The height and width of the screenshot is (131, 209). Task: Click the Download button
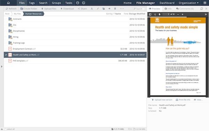[67, 9]
